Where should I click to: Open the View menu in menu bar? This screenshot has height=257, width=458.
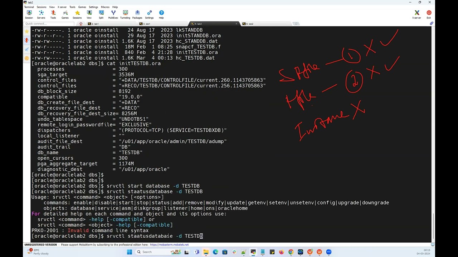(52, 7)
